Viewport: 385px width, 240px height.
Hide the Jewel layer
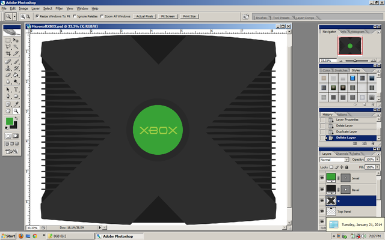[322, 178]
